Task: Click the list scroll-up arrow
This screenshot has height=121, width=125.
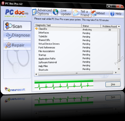Action: (x=119, y=26)
